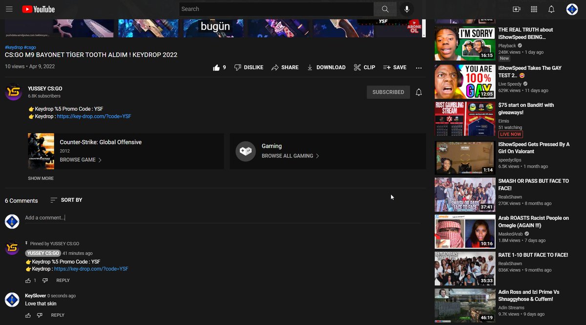Click the '6 Comments' count text
Screen dimensions: 586x325
[x=21, y=201]
